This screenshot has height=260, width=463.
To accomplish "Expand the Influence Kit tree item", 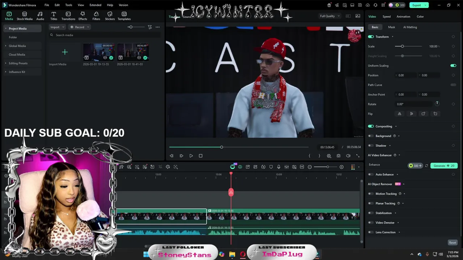I will (x=6, y=72).
